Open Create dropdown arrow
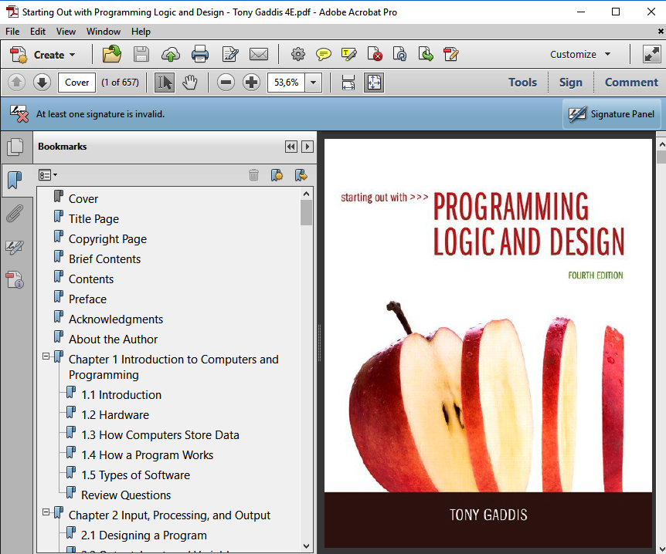Screen dimensions: 666x554 (x=72, y=55)
